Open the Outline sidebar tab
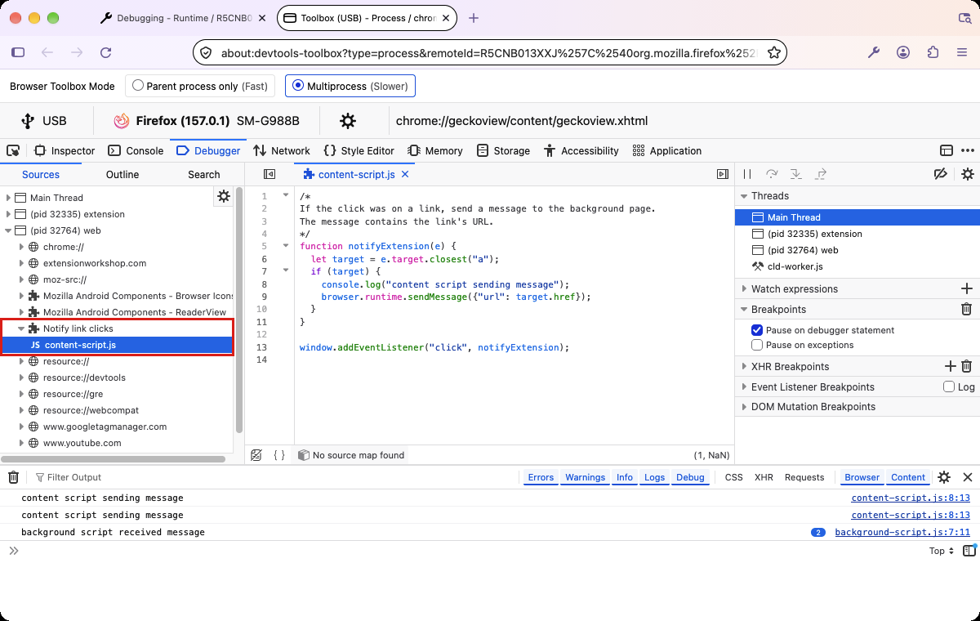 122,174
